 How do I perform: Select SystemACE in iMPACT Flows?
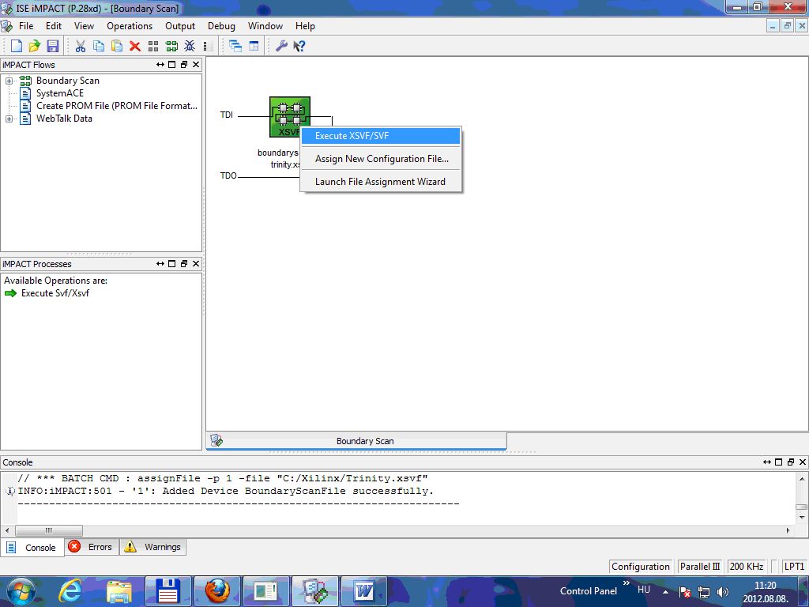59,93
